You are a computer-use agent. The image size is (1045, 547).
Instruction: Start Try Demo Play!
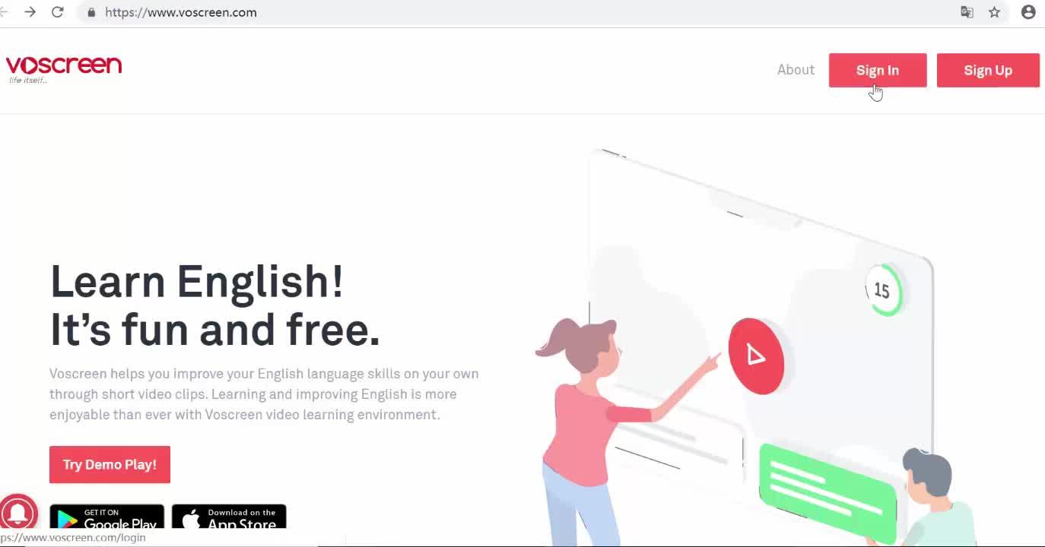click(x=110, y=464)
